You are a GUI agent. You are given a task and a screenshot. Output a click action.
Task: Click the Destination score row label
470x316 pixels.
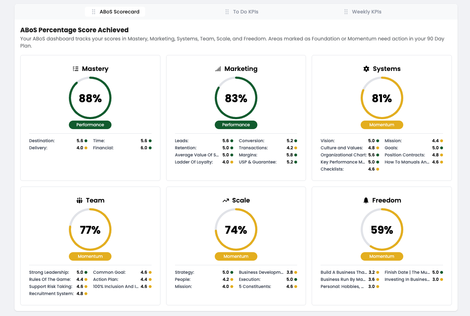[42, 141]
